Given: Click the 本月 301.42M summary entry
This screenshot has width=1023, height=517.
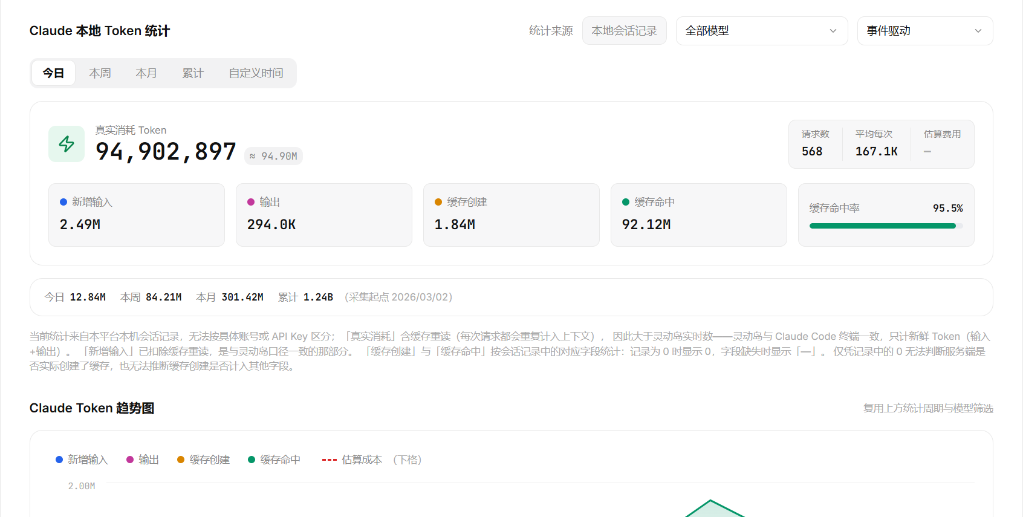Looking at the screenshot, I should [230, 297].
